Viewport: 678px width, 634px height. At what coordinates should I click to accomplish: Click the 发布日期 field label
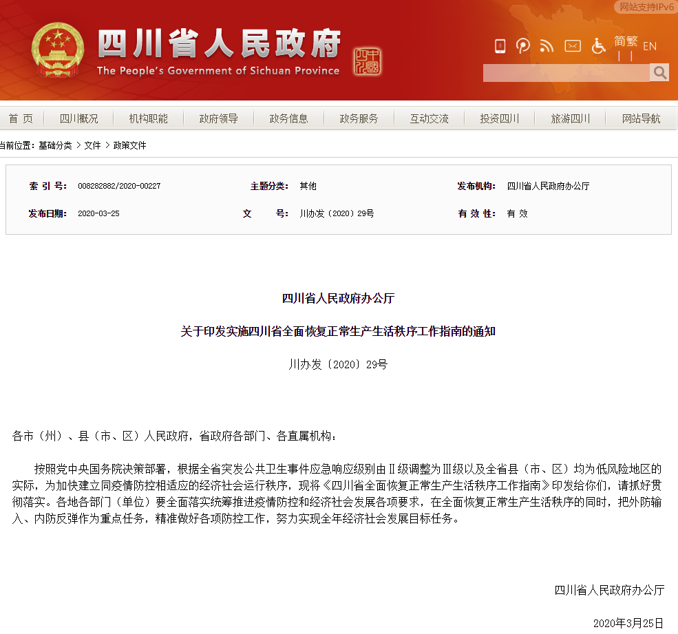click(47, 213)
